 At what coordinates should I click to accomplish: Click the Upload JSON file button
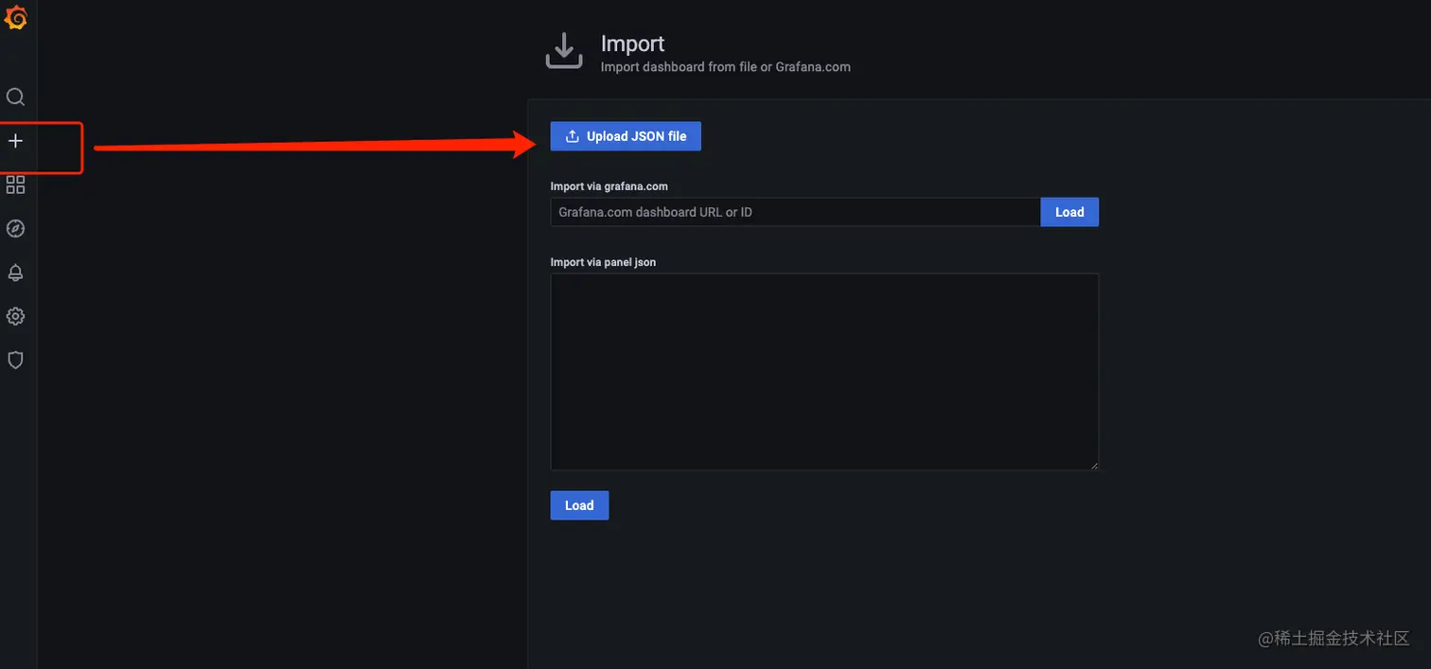626,136
